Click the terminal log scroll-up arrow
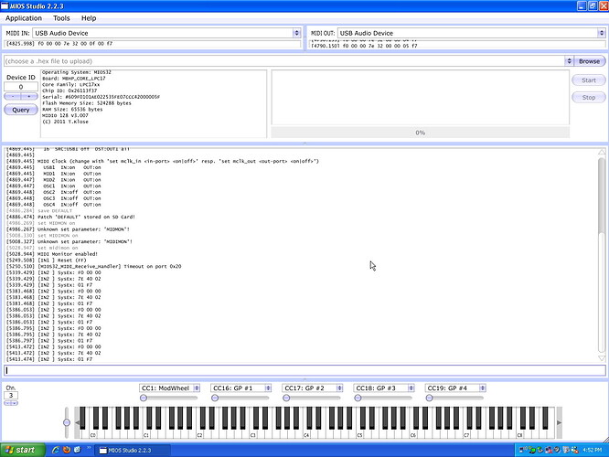 tap(602, 152)
